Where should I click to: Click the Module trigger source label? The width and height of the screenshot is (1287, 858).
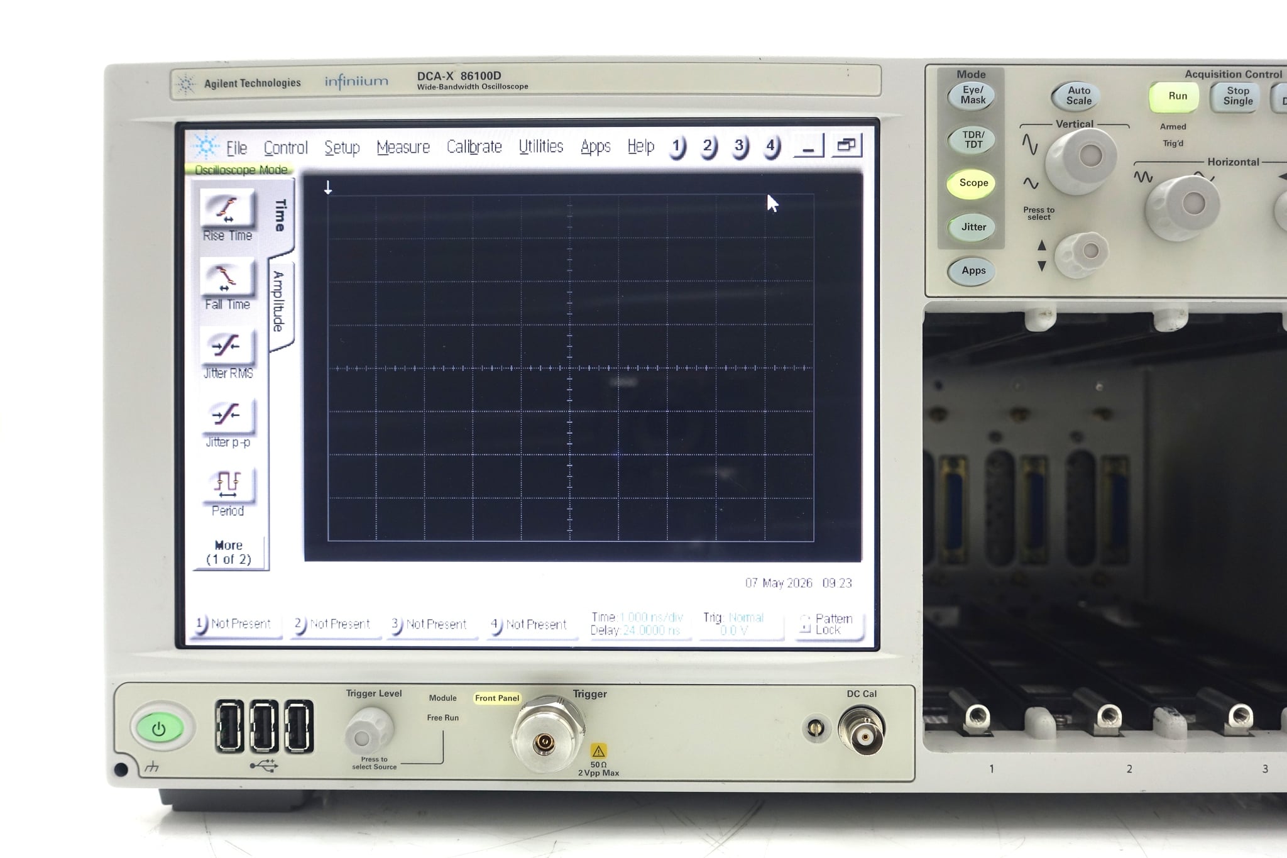(x=443, y=698)
